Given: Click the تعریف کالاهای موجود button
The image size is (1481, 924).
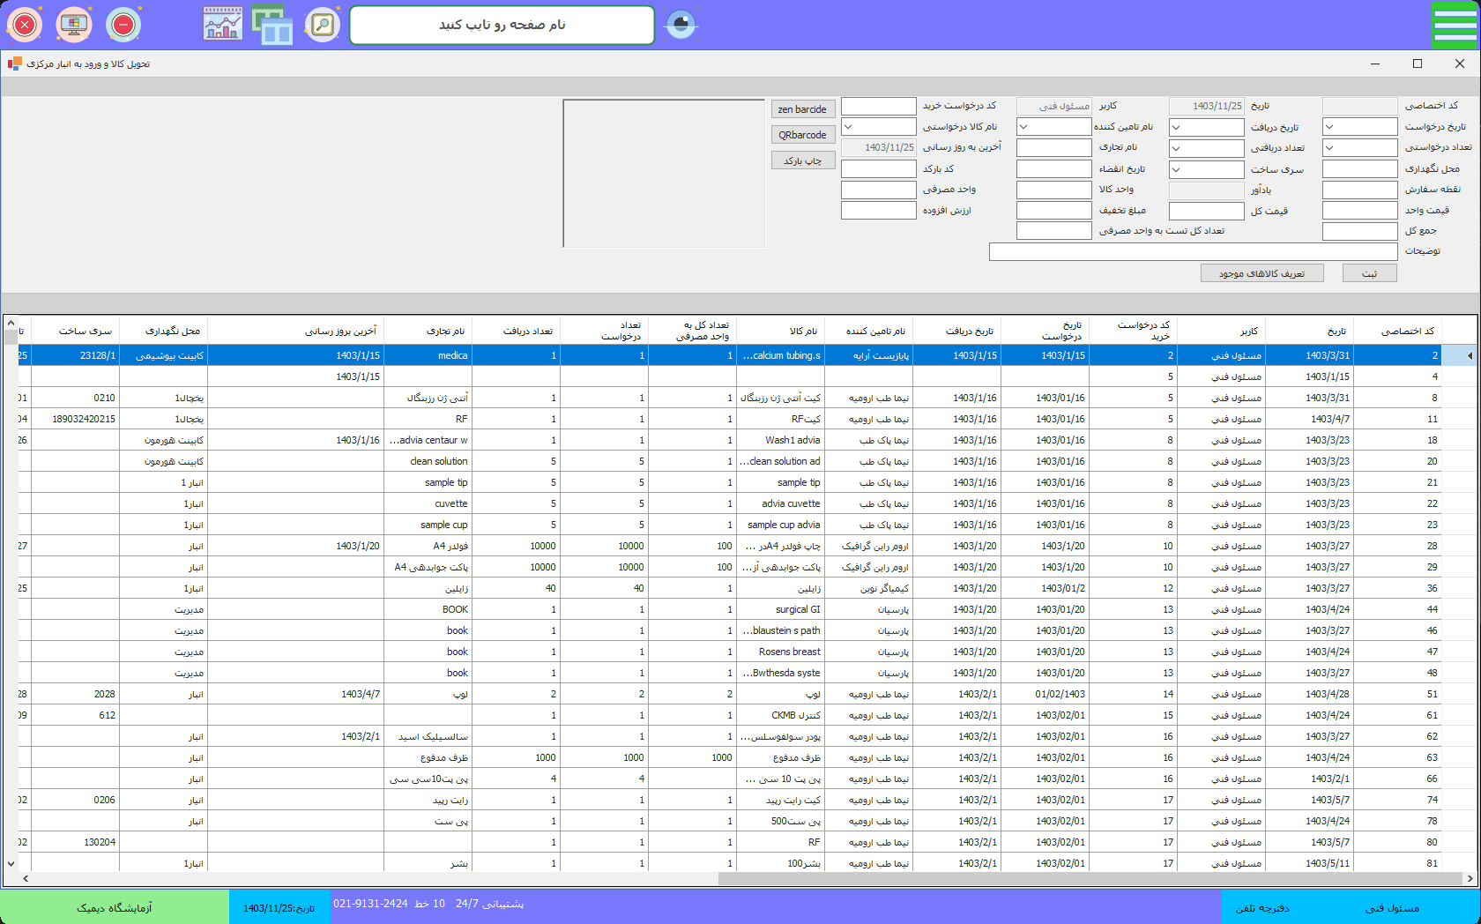Looking at the screenshot, I should pyautogui.click(x=1261, y=273).
